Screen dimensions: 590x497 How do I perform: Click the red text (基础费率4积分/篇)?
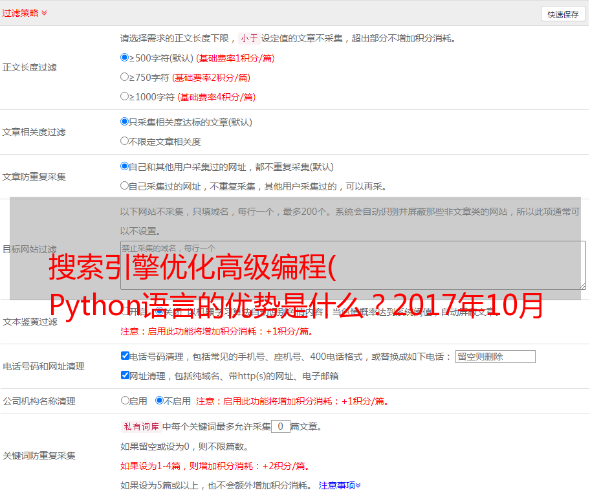point(216,97)
